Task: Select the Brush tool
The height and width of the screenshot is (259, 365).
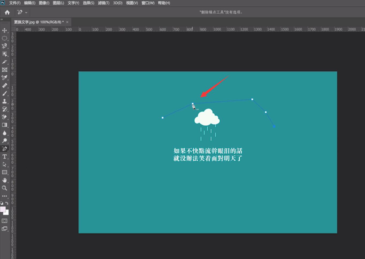Action: [x=5, y=93]
